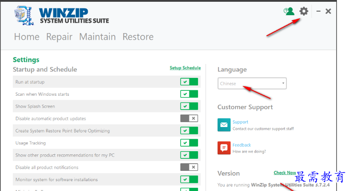Click the green user help icon
349x191 pixels.
289,11
